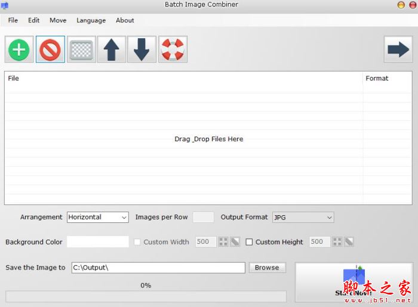Click Custom Height ruler icon
418x307 pixels.
coord(349,242)
